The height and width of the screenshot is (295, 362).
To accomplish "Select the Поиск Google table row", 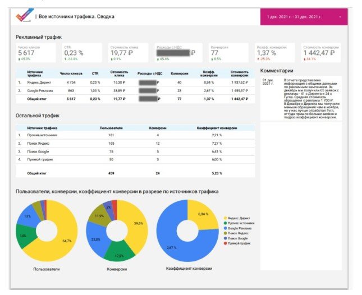I will [x=135, y=151].
